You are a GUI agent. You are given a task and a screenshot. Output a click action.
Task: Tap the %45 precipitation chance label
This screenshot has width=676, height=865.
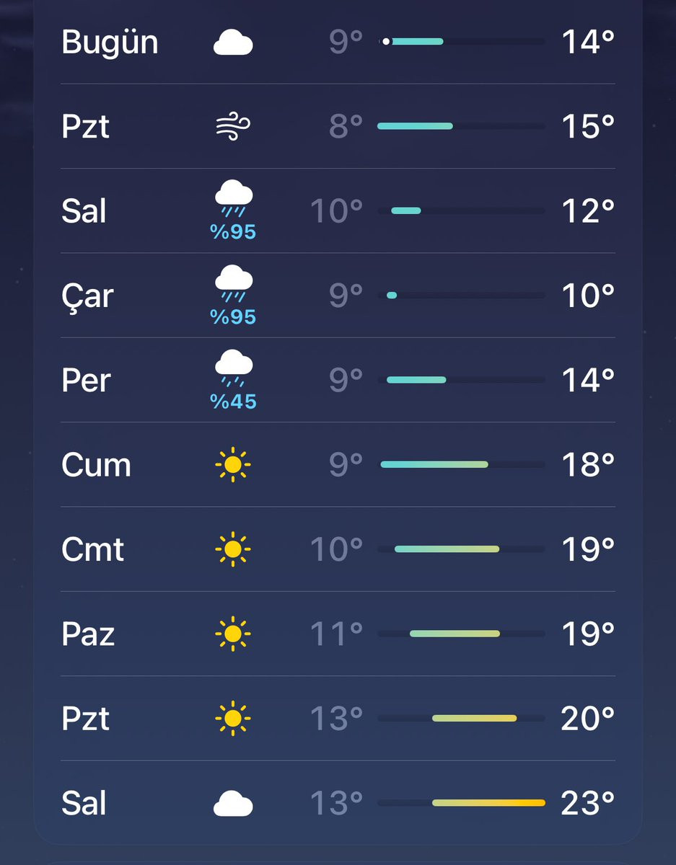click(233, 402)
